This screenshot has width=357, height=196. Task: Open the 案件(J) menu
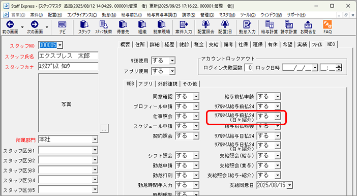(37, 15)
